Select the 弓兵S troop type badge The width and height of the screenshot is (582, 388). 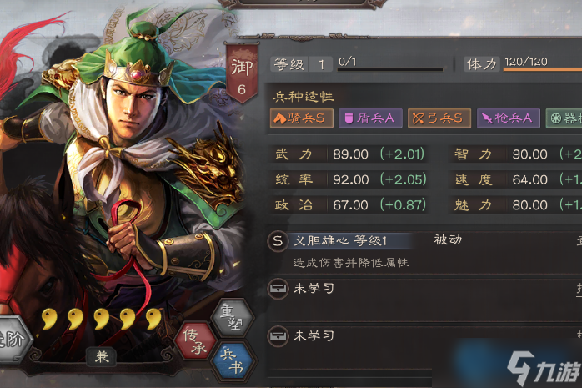(439, 118)
